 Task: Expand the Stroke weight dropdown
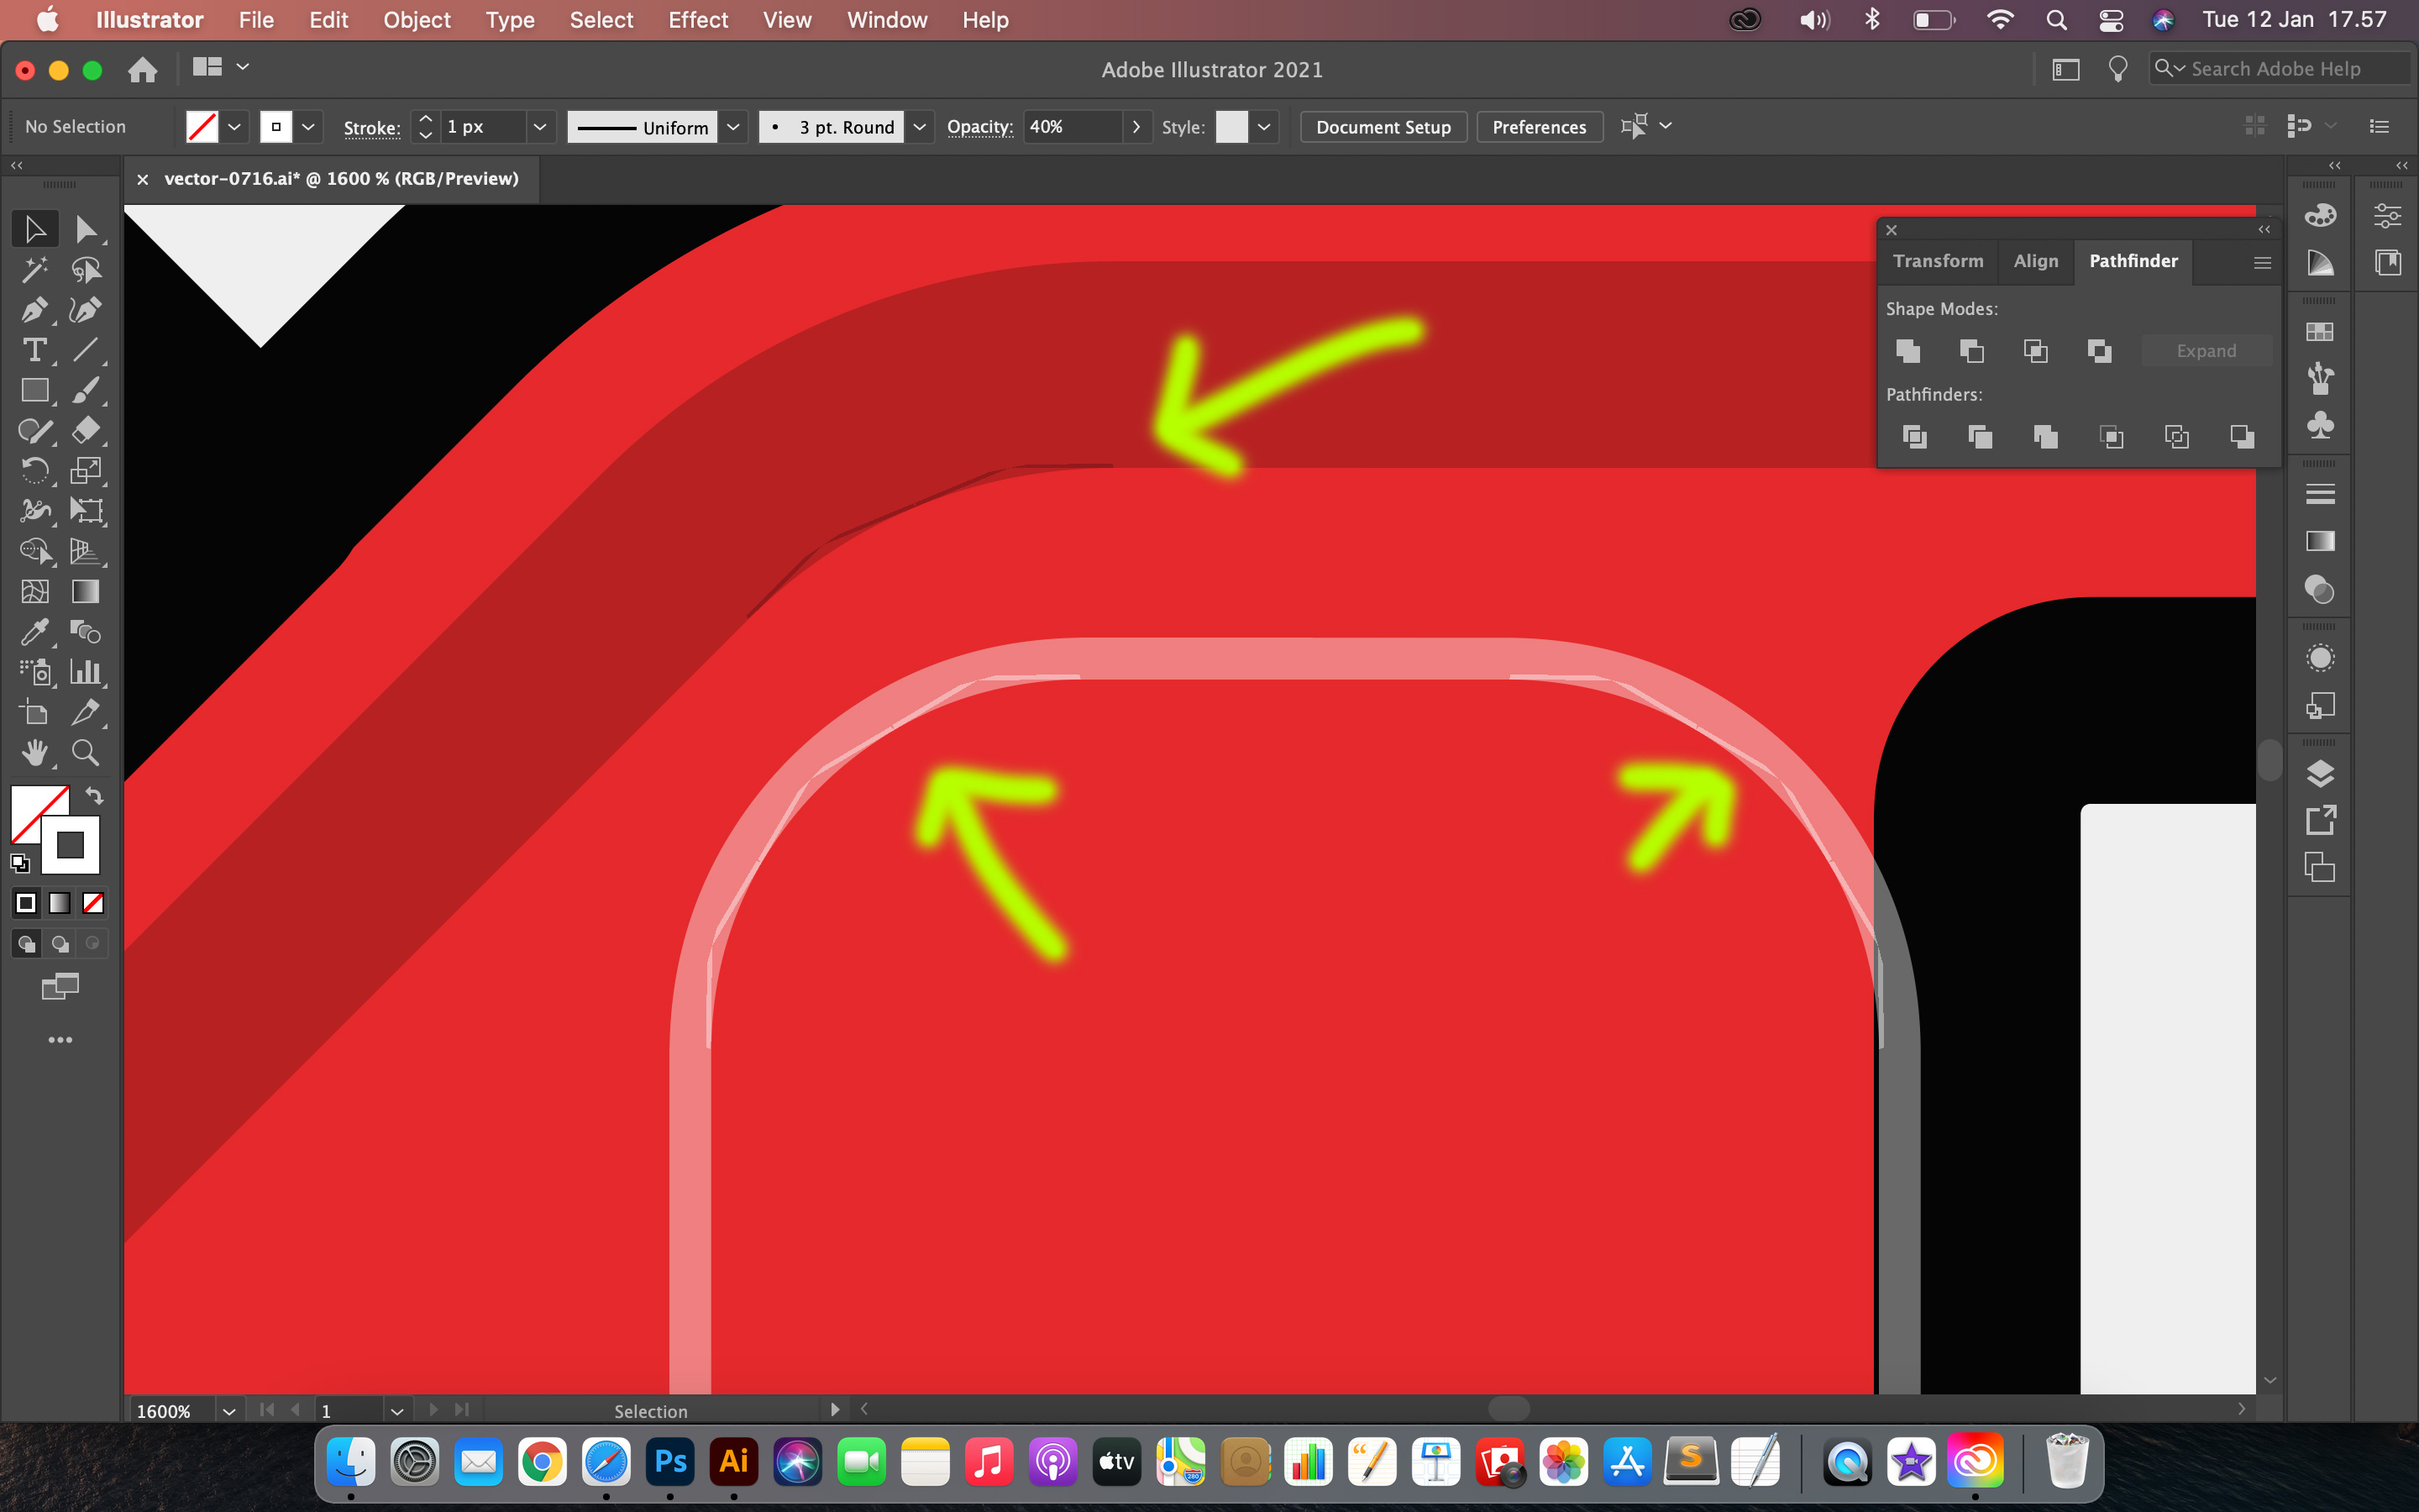[535, 125]
